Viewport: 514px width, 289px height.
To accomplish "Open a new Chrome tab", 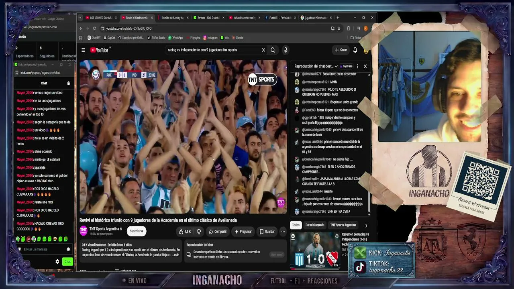I will pyautogui.click(x=337, y=18).
